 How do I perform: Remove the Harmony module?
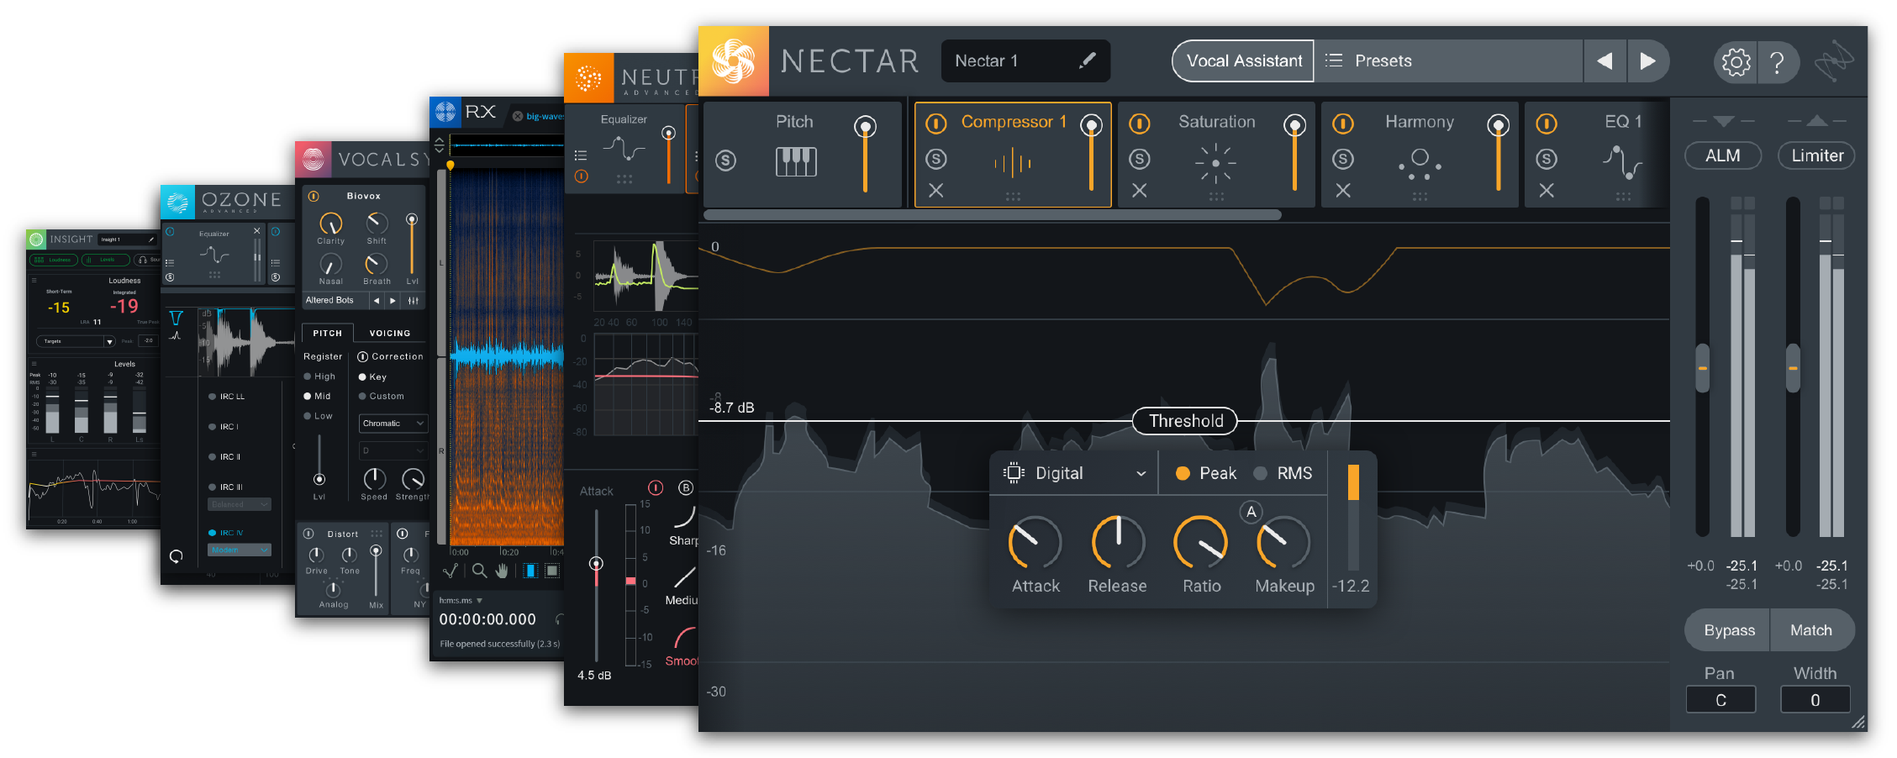tap(1343, 191)
